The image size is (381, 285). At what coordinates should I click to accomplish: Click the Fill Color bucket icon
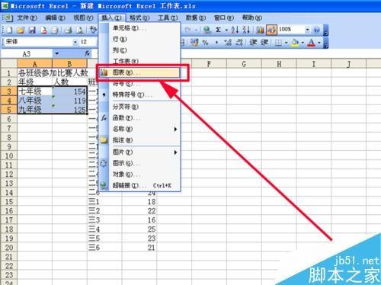tap(295, 43)
